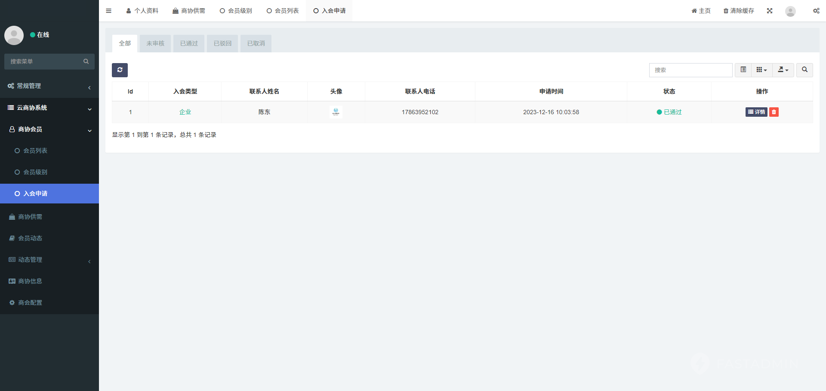Click 清除缓存 to clear cache
This screenshot has height=391, width=826.
[739, 11]
